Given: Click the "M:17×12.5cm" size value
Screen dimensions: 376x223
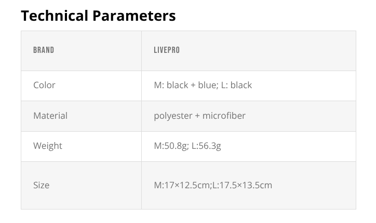Looking at the screenshot, I should coord(182,185).
